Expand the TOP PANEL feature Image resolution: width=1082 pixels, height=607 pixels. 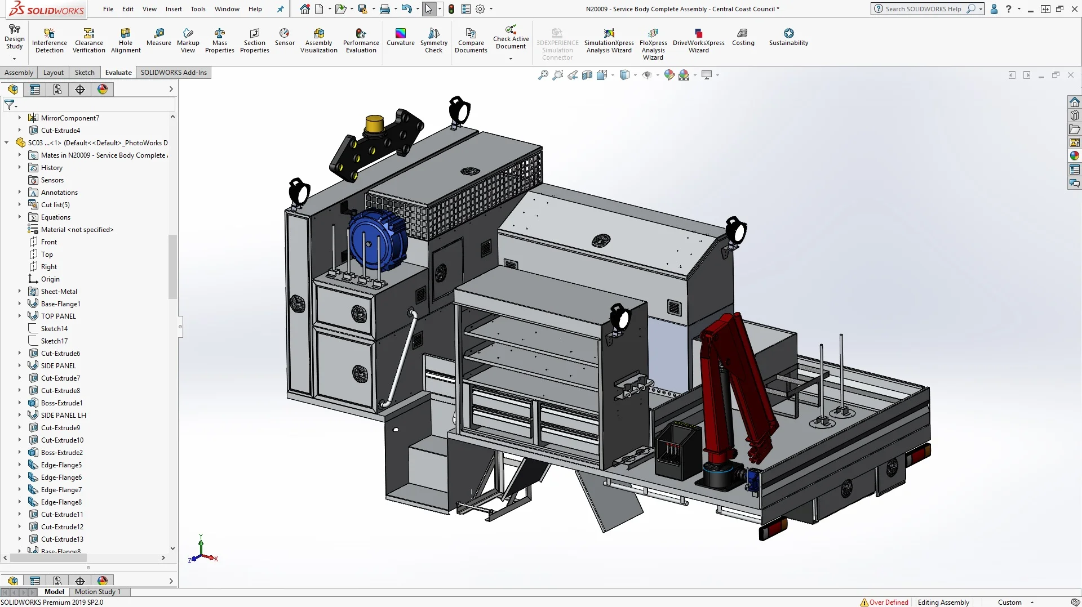19,316
